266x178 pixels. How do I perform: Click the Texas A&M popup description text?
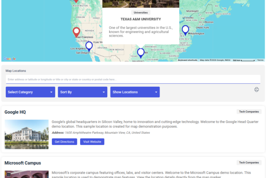point(140,32)
